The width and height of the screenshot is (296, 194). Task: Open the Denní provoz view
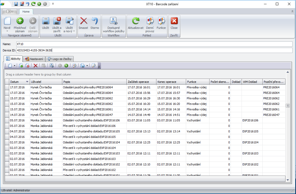(x=150, y=25)
